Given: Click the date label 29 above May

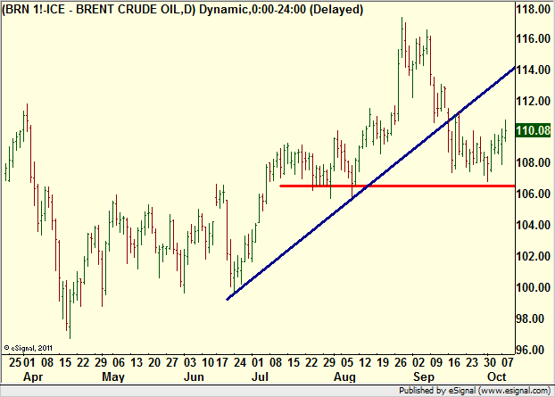Looking at the screenshot, I should point(101,362).
